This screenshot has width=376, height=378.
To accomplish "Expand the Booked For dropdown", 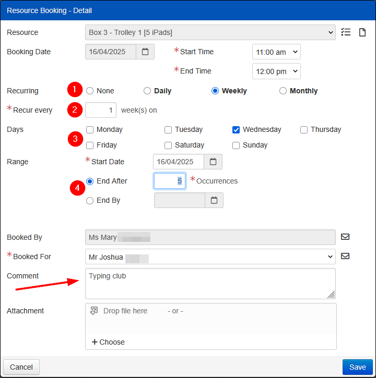I will click(x=210, y=257).
